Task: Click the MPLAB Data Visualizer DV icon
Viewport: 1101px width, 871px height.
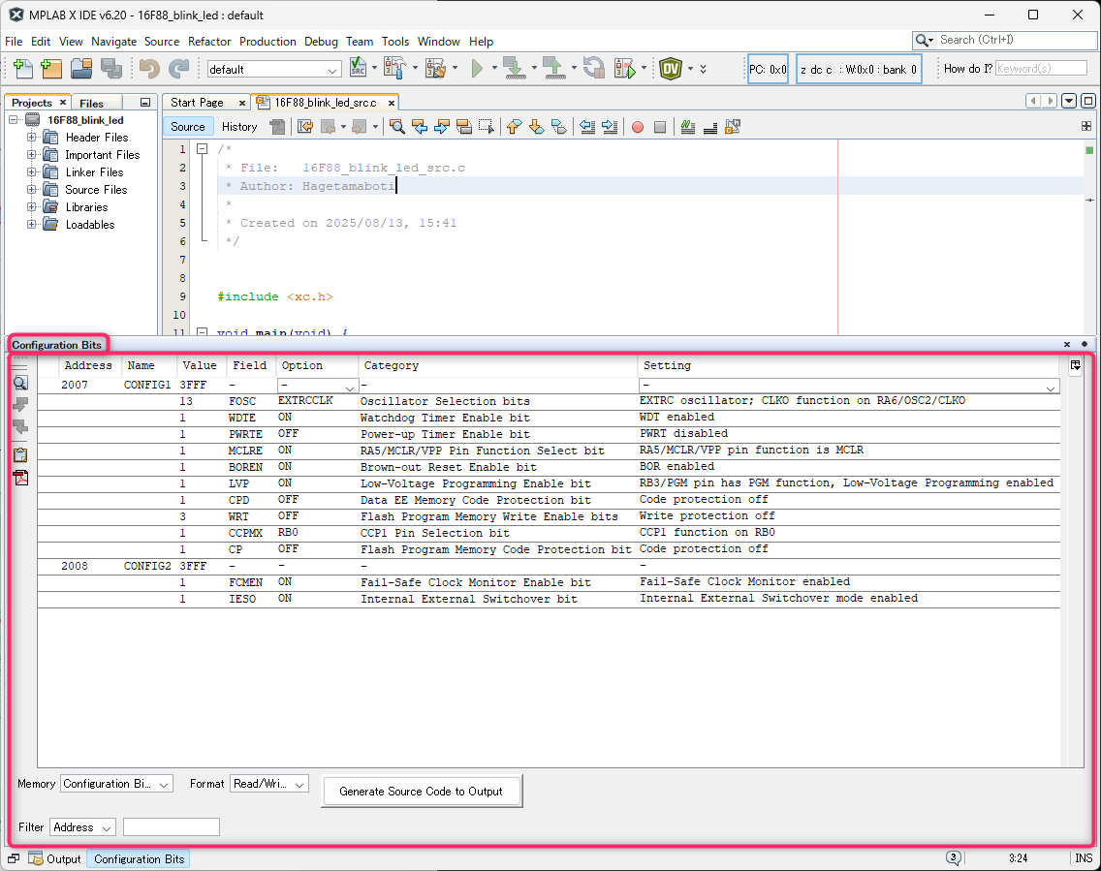Action: 670,69
